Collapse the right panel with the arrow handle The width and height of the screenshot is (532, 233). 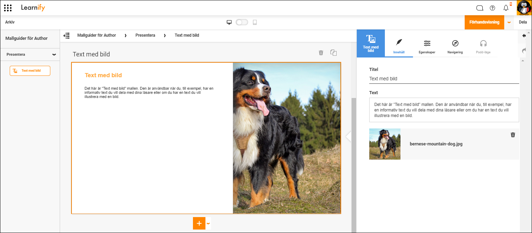(x=348, y=137)
